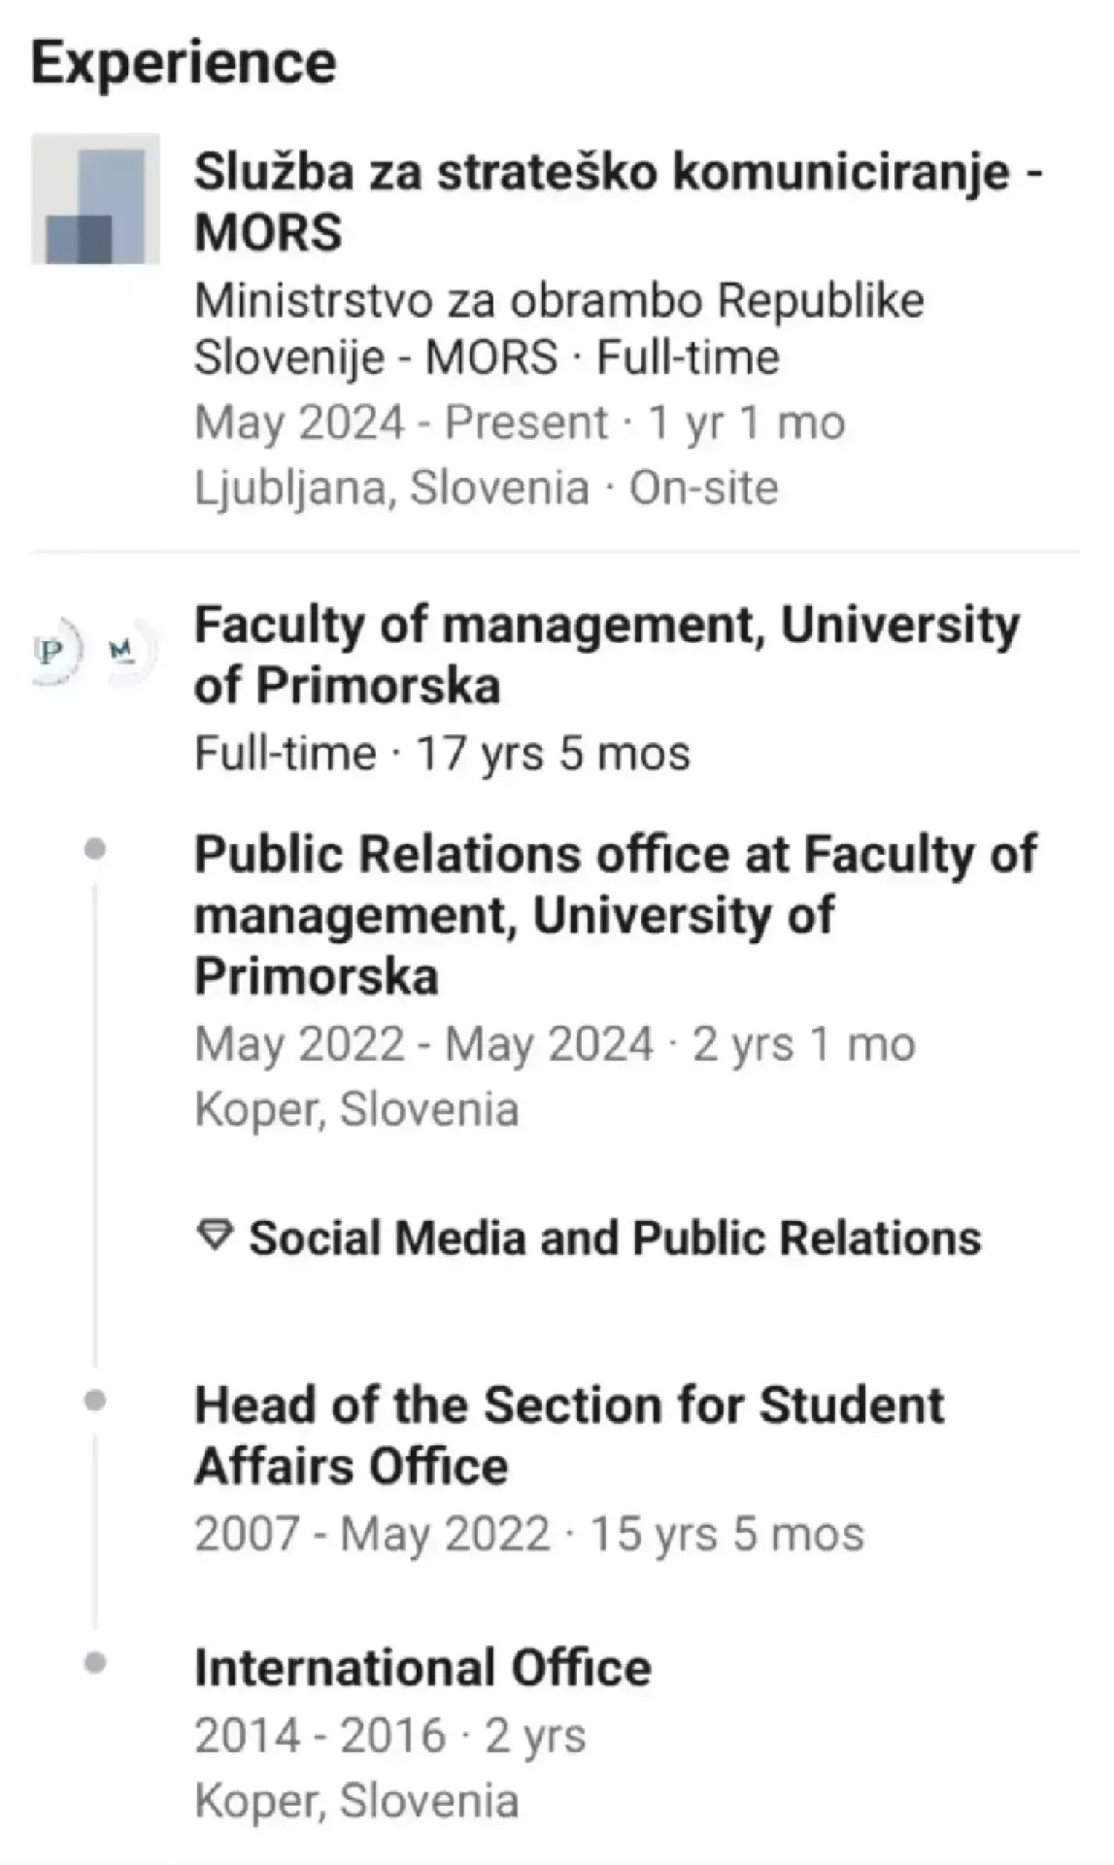
Task: Click the May 2024 - Present date line
Action: click(520, 423)
